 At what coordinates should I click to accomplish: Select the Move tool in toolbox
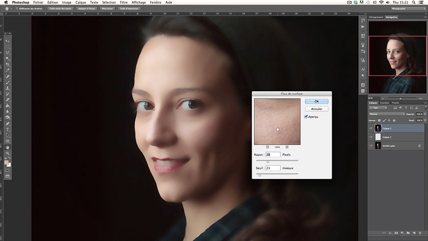tap(8, 41)
